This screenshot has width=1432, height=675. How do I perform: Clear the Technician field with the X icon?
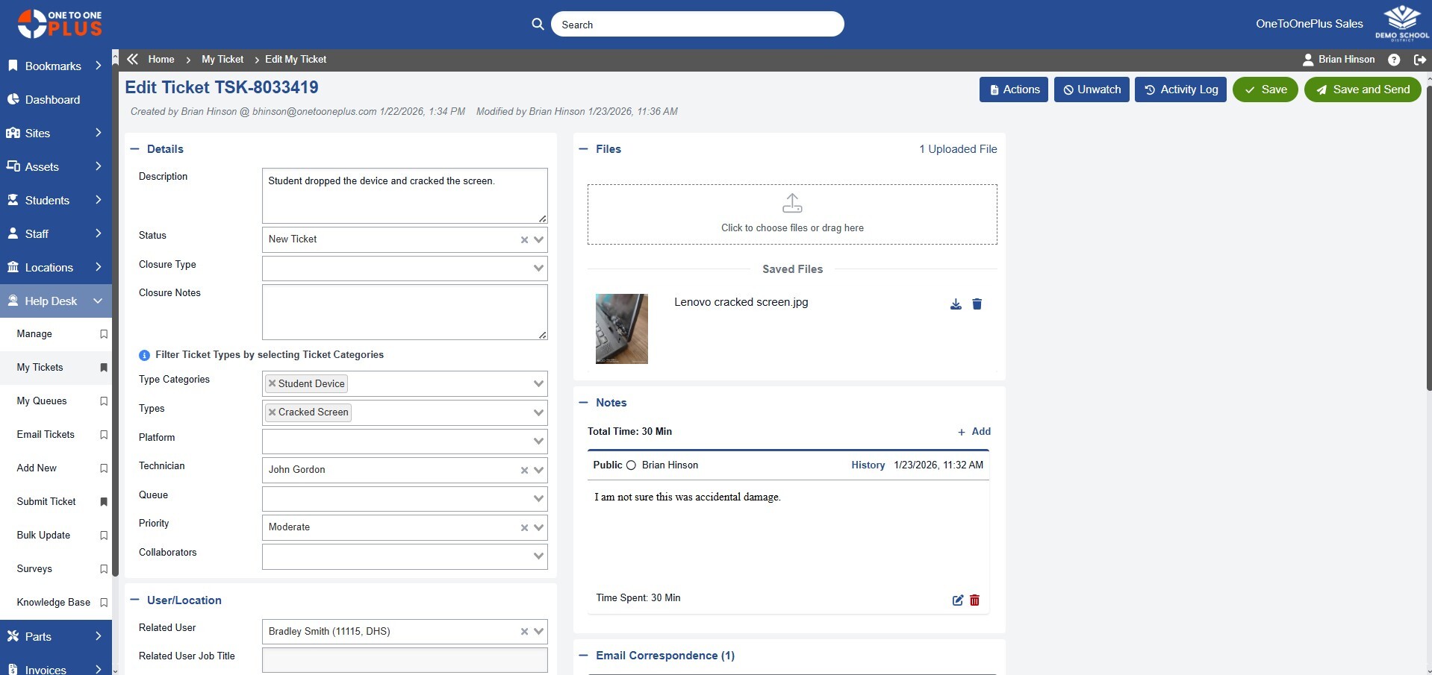click(x=523, y=470)
